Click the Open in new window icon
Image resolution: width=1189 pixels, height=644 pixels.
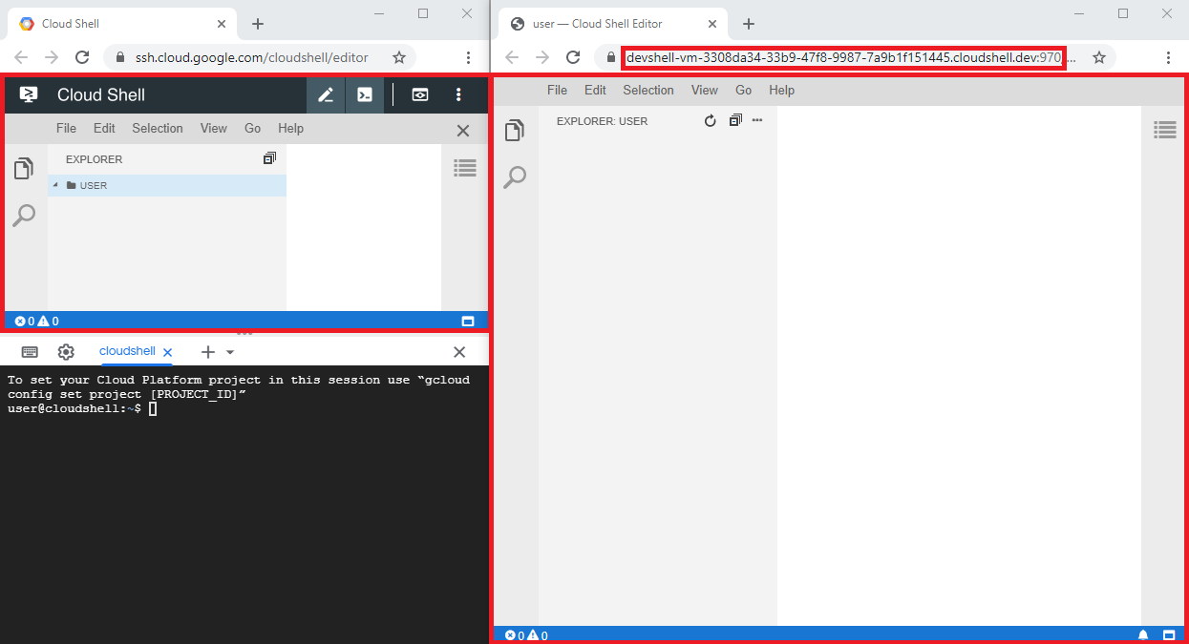(x=420, y=94)
